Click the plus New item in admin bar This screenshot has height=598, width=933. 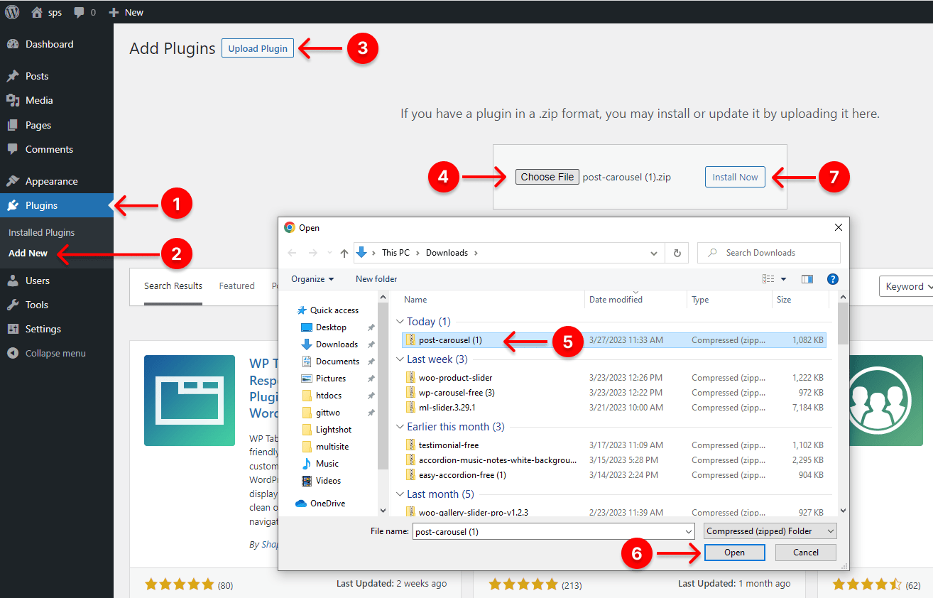(126, 12)
